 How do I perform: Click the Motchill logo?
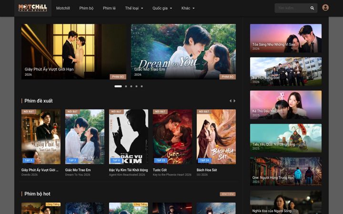[32, 8]
